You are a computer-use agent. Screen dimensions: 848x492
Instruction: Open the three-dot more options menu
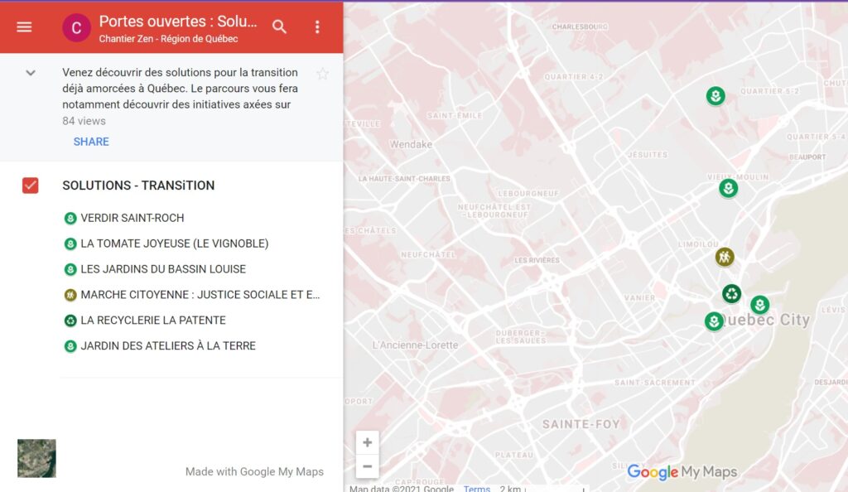click(317, 27)
